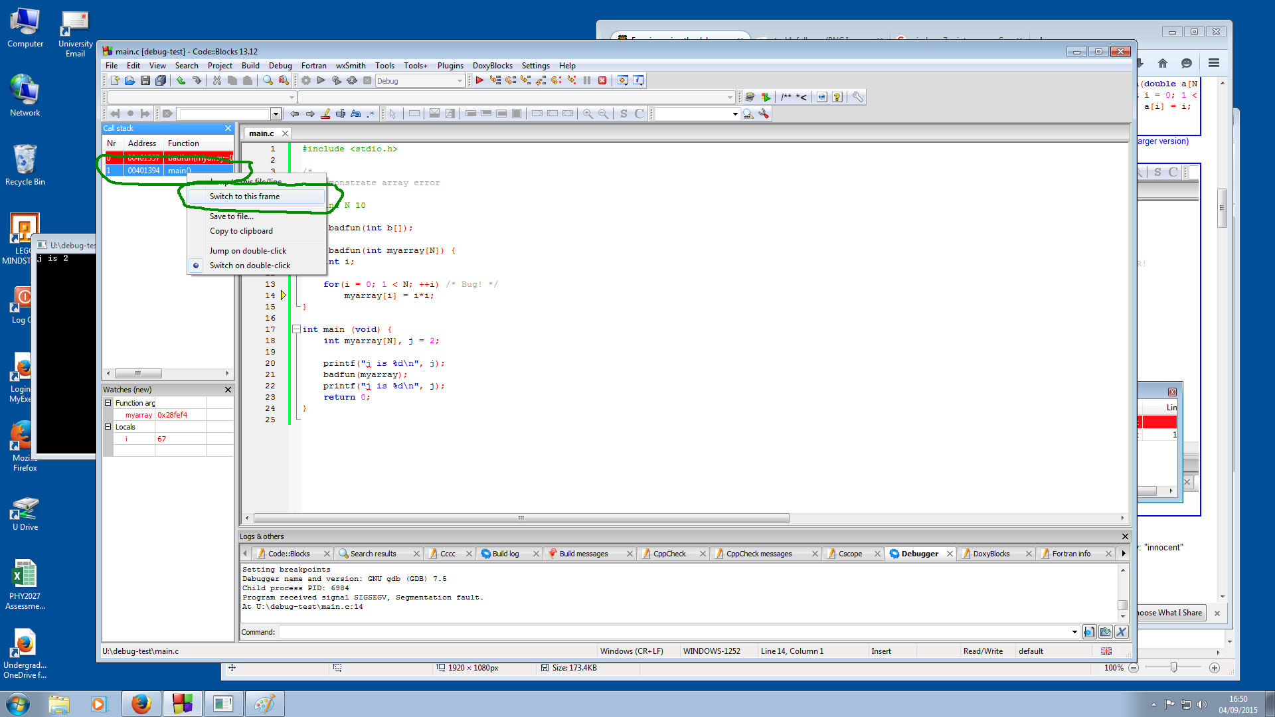Click the clear debugger command X button
Viewport: 1275px width, 717px height.
[1121, 632]
